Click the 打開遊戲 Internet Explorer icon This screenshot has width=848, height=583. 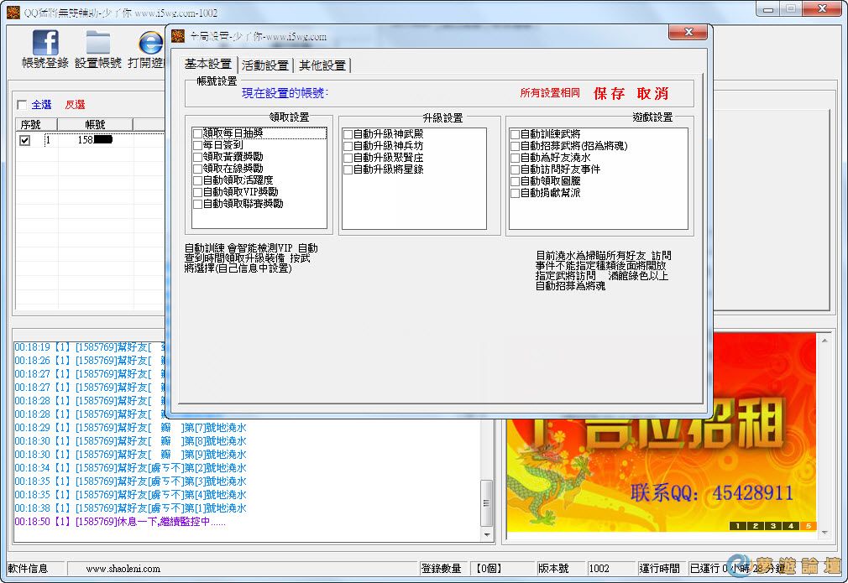pos(150,44)
